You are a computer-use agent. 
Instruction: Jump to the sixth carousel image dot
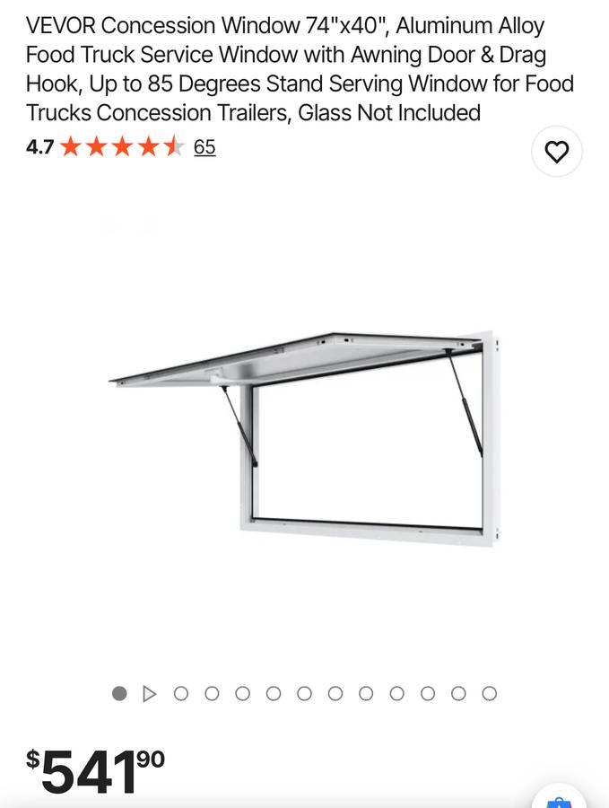click(x=274, y=694)
